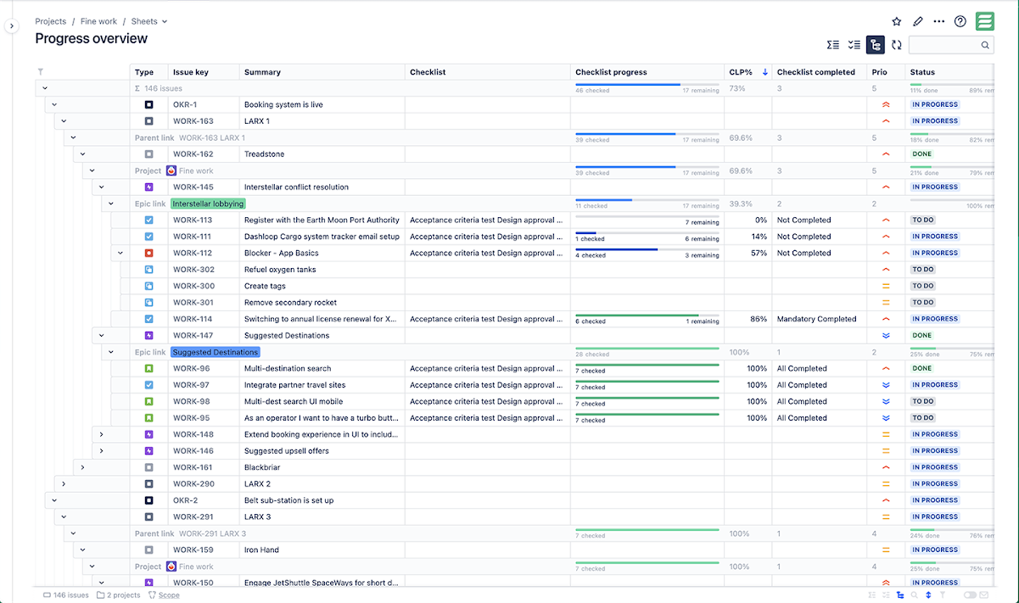Toggle the switch in the bottom status bar
Image resolution: width=1019 pixels, height=603 pixels.
(x=971, y=595)
